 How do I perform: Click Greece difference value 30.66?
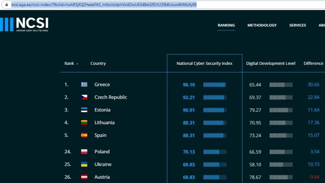pos(314,84)
